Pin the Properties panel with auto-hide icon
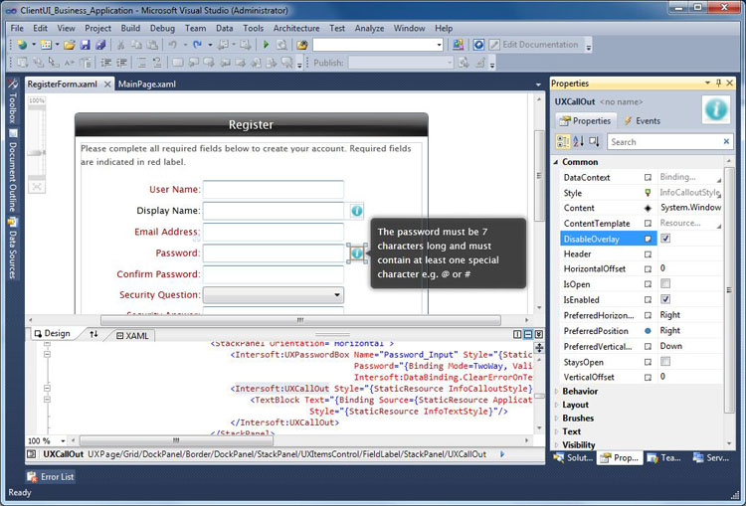 pyautogui.click(x=719, y=84)
